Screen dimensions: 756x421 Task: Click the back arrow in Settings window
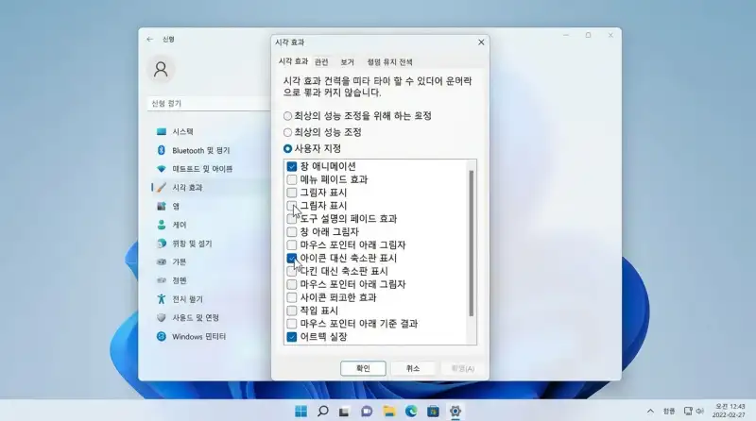[149, 39]
